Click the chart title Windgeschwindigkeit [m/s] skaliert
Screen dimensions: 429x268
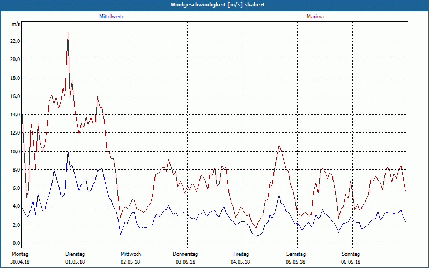point(218,5)
